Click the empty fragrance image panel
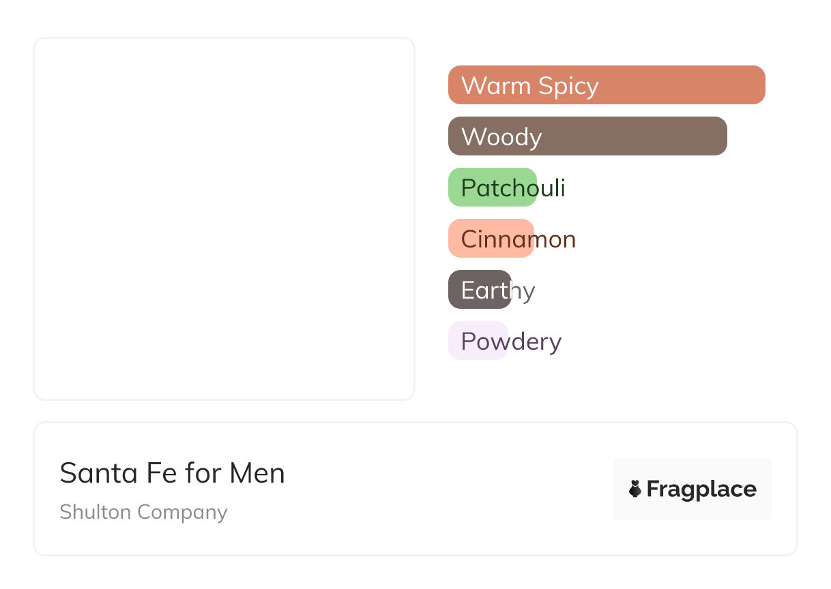This screenshot has width=831, height=589. pos(224,218)
